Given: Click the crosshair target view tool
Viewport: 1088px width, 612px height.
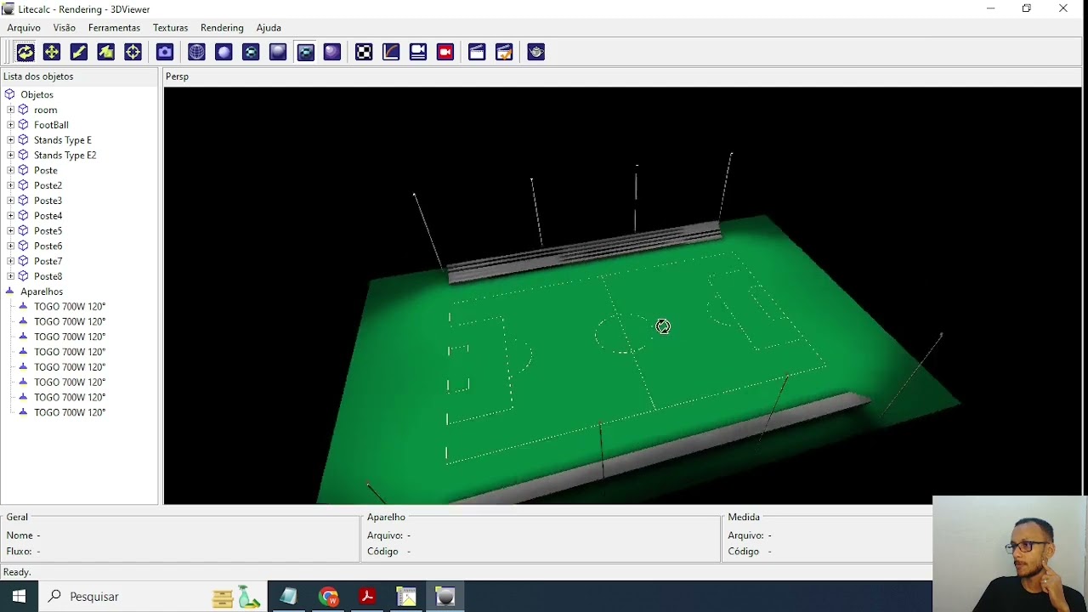Looking at the screenshot, I should (133, 52).
